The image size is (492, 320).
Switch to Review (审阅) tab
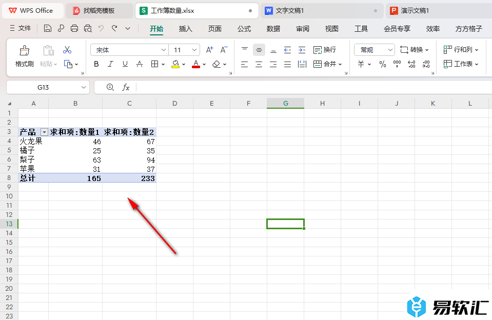303,29
